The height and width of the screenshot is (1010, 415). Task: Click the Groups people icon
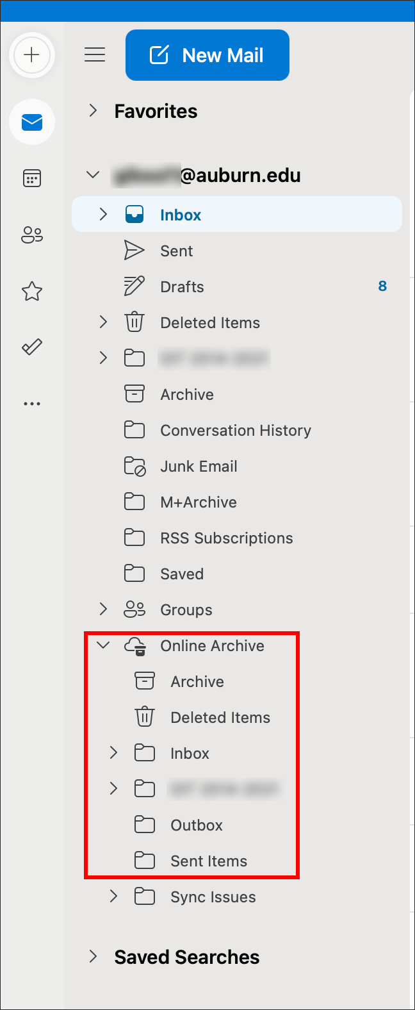pos(134,609)
